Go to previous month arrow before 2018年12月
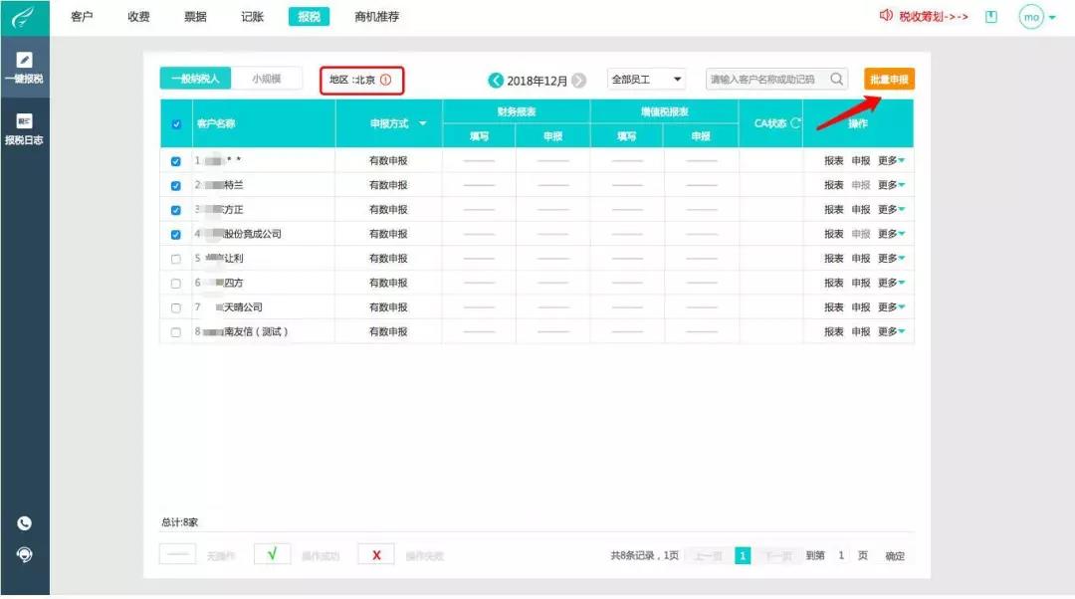This screenshot has height=599, width=1075. pos(496,81)
